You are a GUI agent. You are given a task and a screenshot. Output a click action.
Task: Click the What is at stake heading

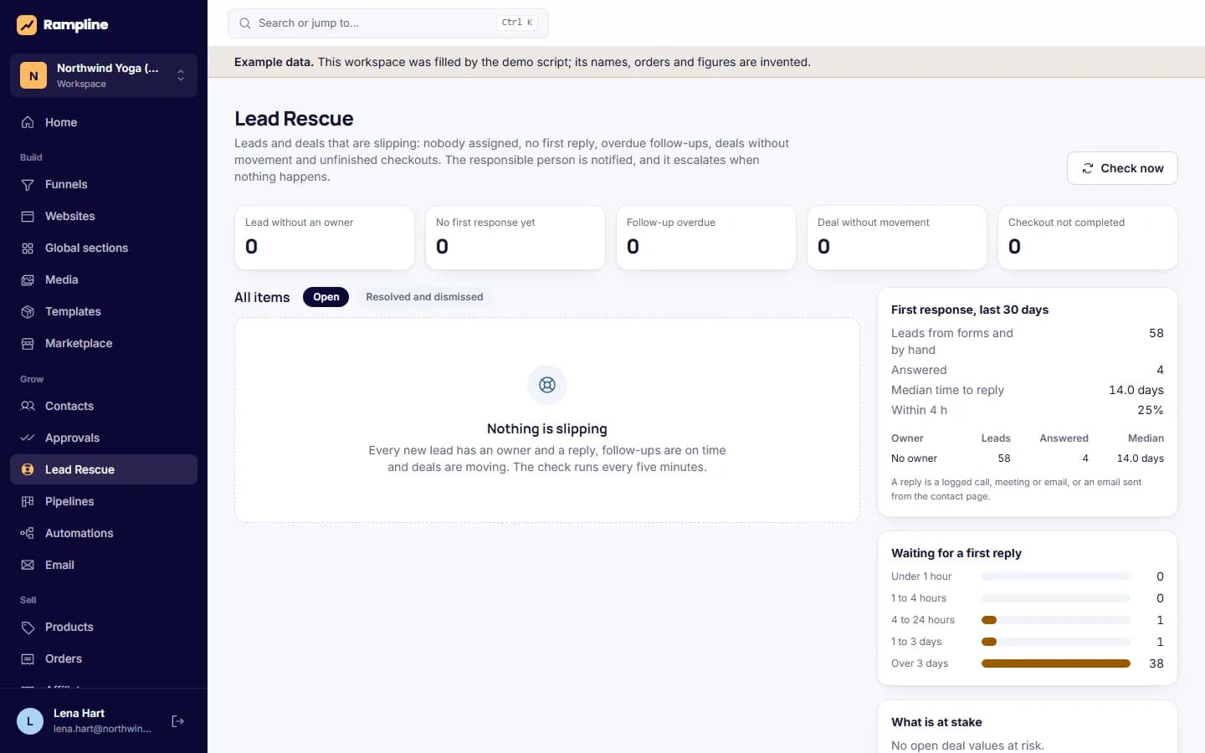(x=936, y=722)
